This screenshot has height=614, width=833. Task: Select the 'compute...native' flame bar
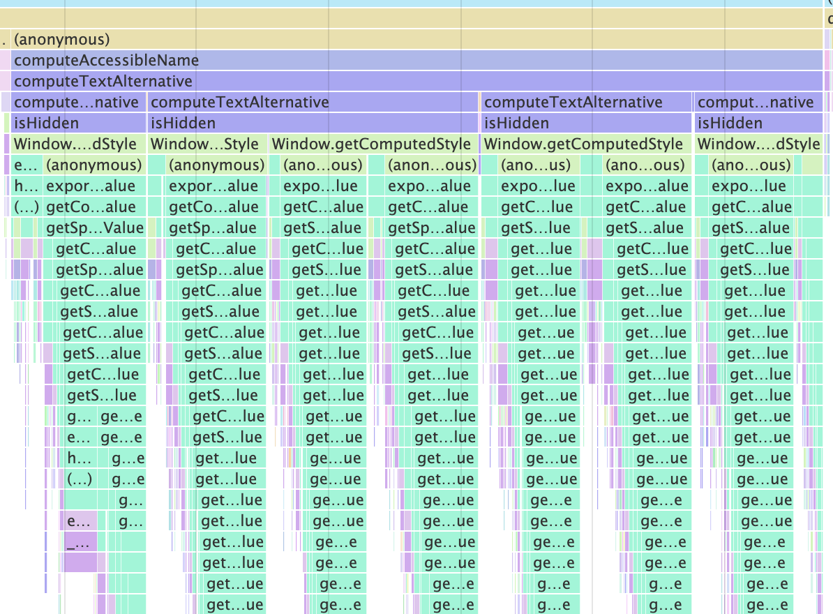click(78, 102)
